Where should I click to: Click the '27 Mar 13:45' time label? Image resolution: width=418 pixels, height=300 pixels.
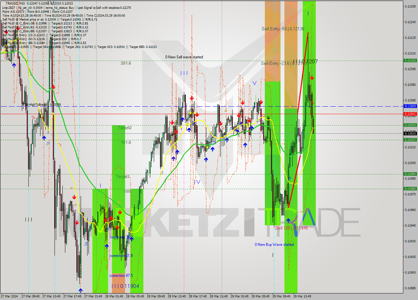pos(51,297)
